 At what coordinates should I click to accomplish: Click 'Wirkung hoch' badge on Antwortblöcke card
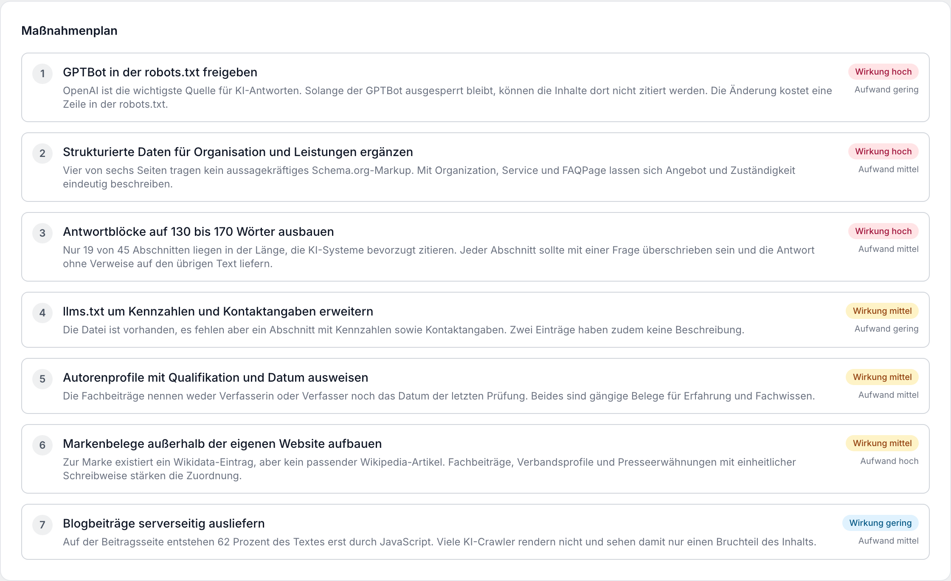point(883,231)
